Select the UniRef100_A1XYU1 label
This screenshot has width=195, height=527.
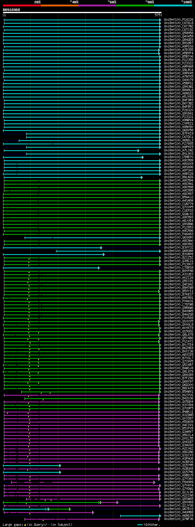click(x=179, y=395)
